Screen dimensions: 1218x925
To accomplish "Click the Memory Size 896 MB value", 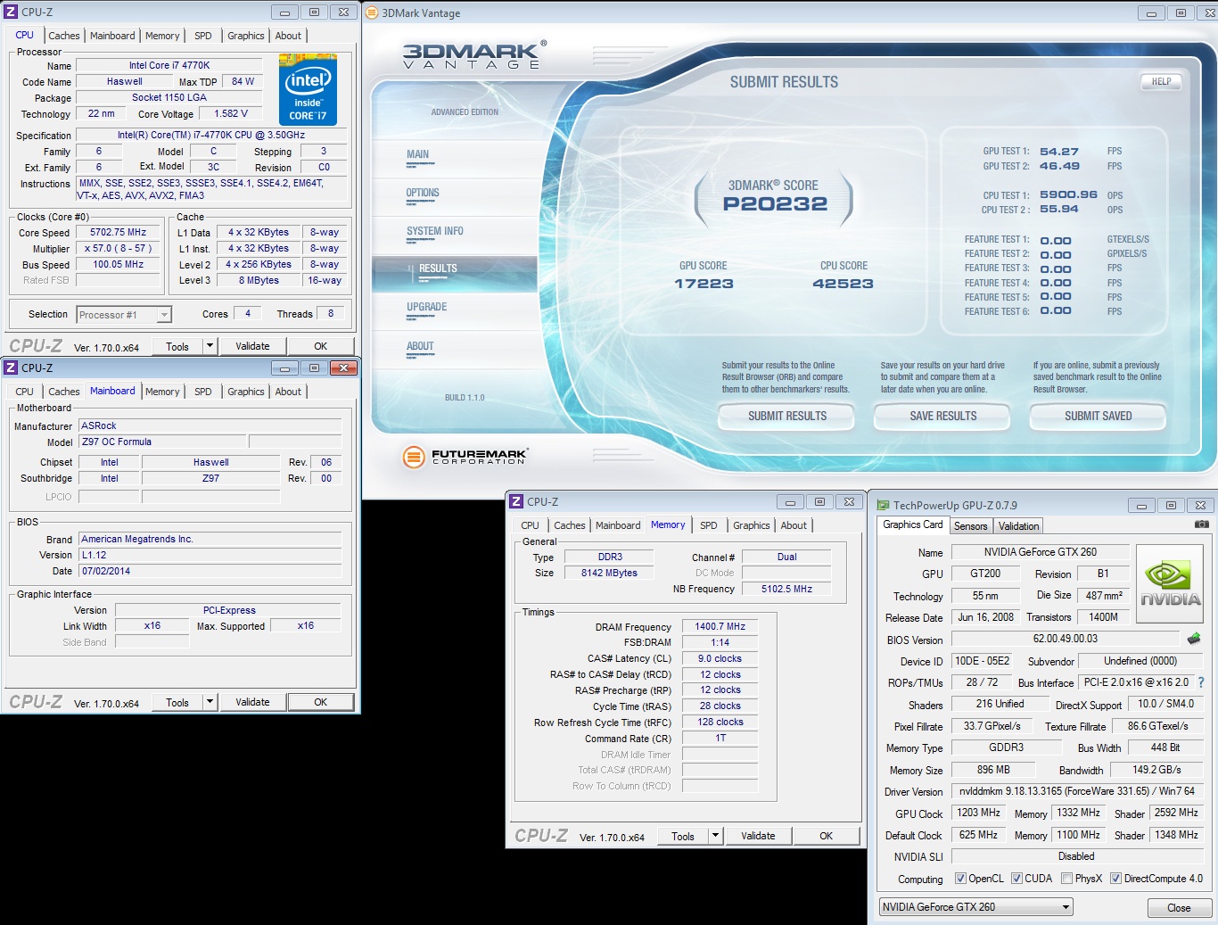I will [993, 769].
